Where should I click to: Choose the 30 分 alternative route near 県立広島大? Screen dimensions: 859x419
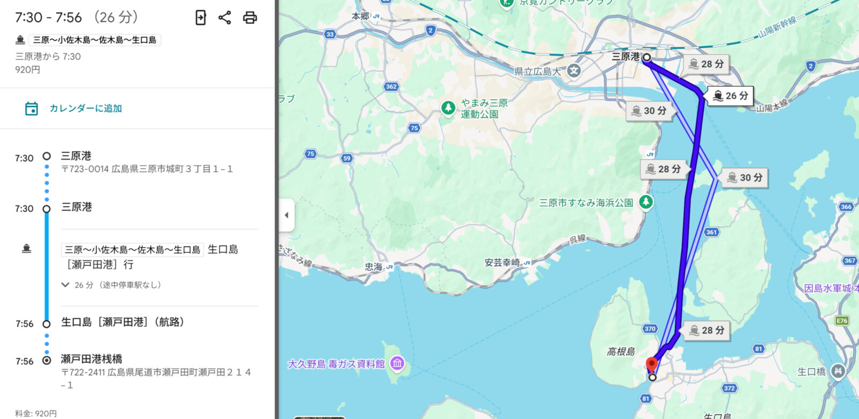pos(649,111)
